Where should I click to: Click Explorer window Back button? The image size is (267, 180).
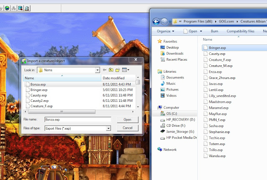point(156,22)
